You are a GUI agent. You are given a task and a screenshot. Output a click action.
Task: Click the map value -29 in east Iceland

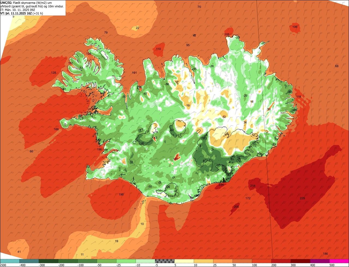[245, 96]
